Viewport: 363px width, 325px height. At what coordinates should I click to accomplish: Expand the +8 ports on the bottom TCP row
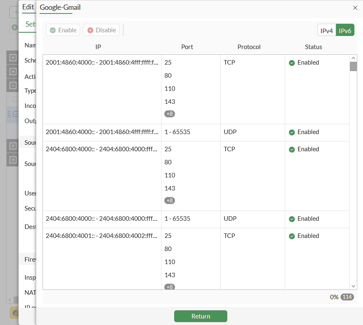click(170, 287)
